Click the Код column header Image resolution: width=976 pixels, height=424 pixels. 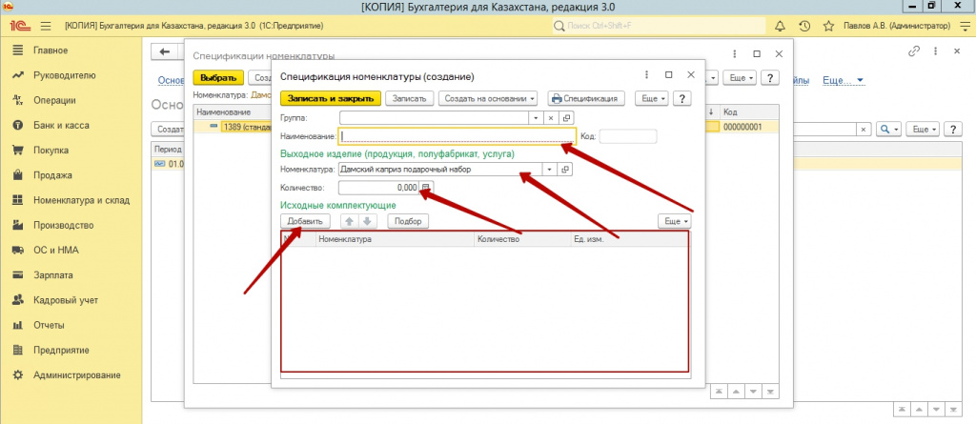749,112
